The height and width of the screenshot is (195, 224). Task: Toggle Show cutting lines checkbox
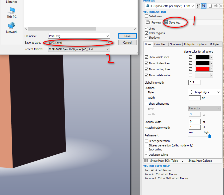click(146, 69)
